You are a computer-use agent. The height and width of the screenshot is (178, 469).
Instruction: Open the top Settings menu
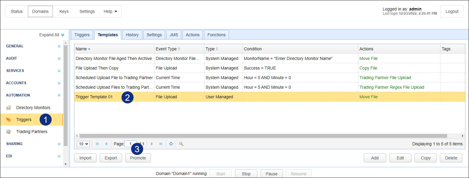click(87, 11)
